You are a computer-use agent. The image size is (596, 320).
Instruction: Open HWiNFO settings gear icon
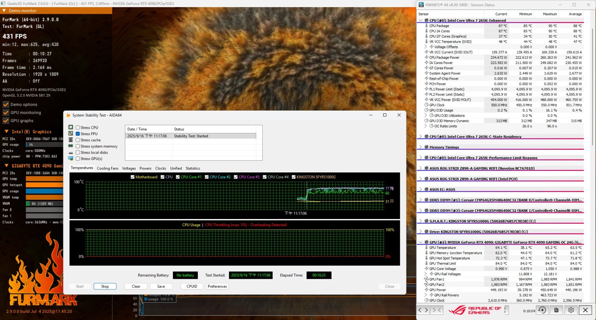[x=571, y=310]
